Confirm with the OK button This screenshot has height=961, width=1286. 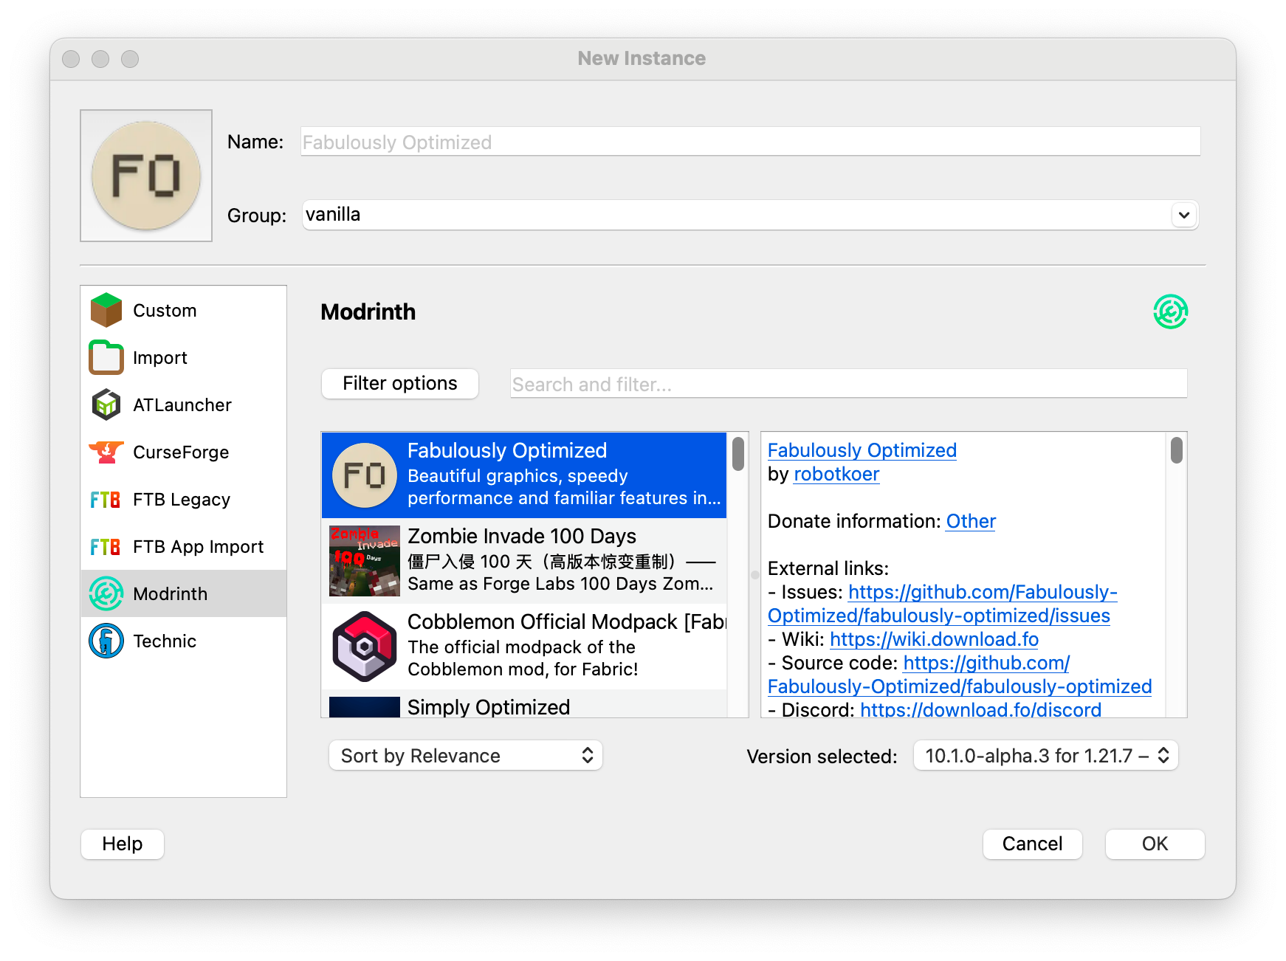pyautogui.click(x=1155, y=844)
